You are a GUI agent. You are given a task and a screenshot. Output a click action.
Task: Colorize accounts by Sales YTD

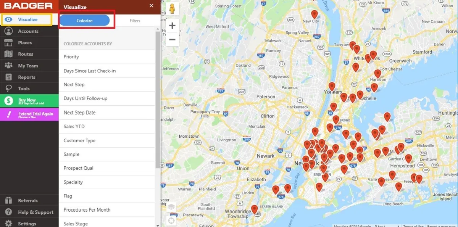(x=107, y=126)
